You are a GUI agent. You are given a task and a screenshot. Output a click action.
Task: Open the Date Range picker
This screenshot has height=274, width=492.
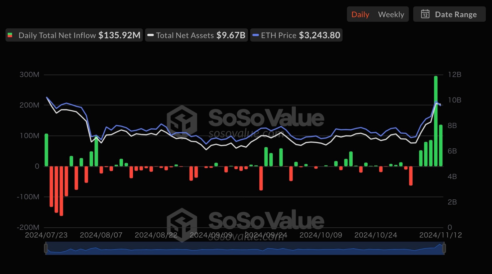tap(449, 14)
